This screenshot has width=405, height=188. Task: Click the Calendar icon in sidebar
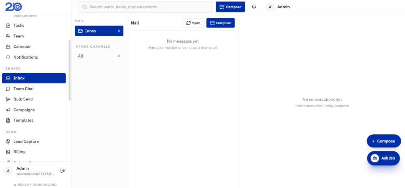point(8,47)
